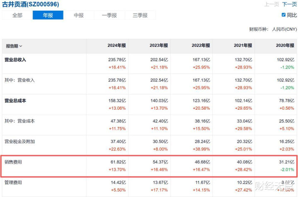
Task: Select the 年报 tab
Action: click(x=48, y=15)
